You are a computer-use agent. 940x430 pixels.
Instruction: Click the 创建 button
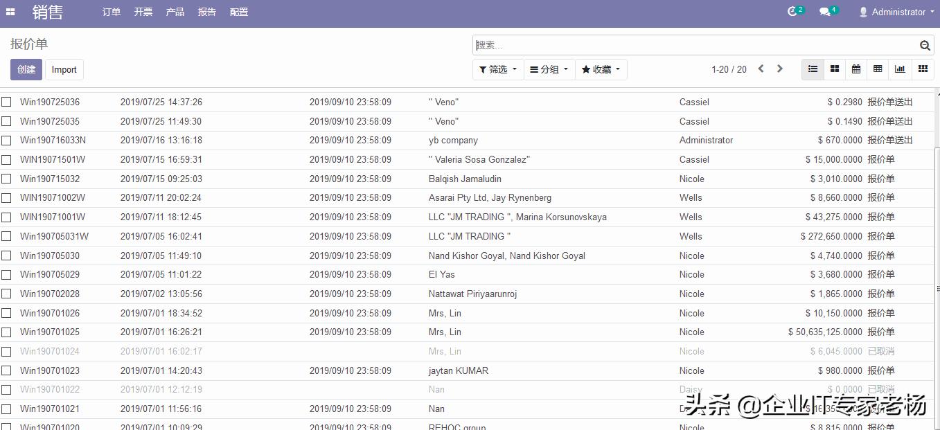pos(26,69)
